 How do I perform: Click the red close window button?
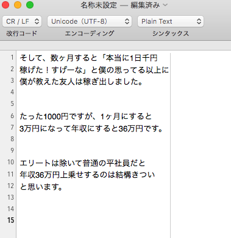click(5, 5)
